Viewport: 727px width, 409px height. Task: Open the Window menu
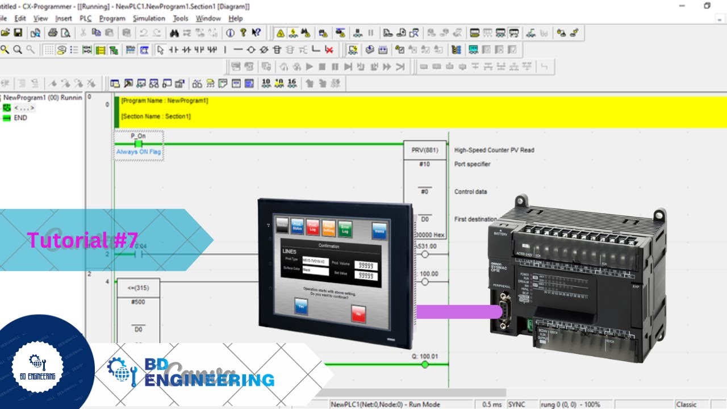[208, 18]
